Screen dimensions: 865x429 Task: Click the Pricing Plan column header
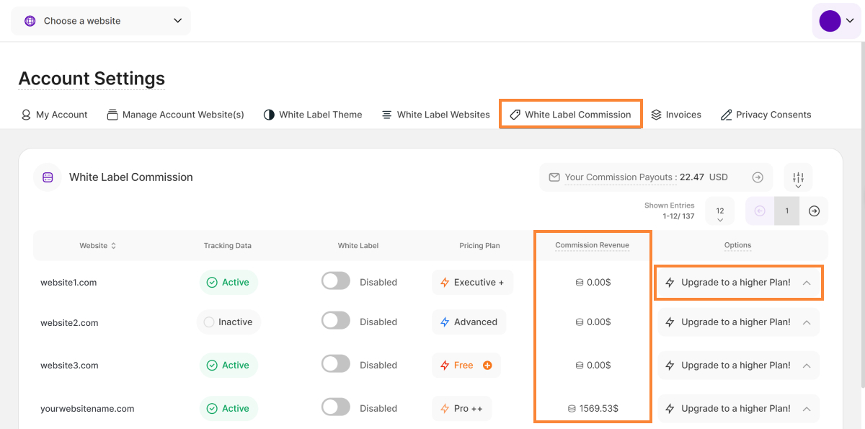(479, 246)
